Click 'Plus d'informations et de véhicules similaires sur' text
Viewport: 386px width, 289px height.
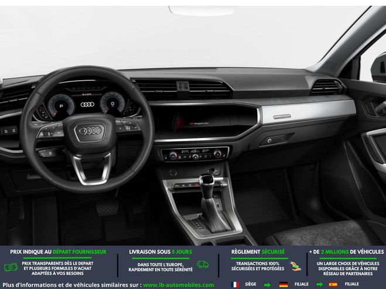[72, 285]
